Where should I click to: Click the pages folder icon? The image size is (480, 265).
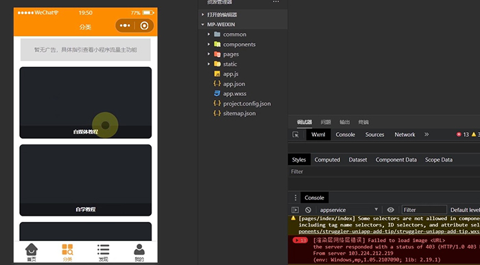(x=217, y=54)
